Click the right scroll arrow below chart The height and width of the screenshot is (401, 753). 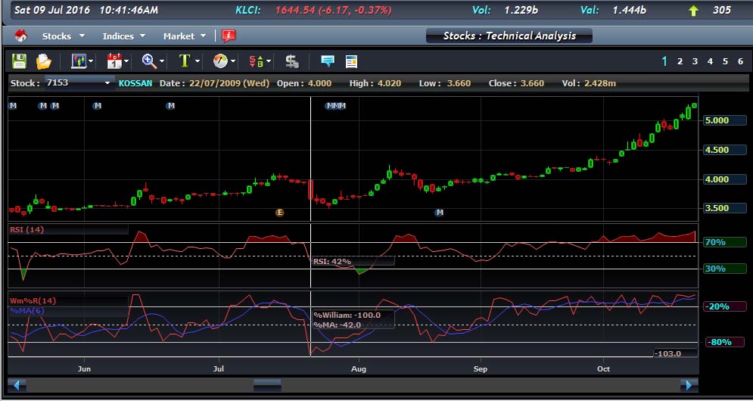click(689, 385)
